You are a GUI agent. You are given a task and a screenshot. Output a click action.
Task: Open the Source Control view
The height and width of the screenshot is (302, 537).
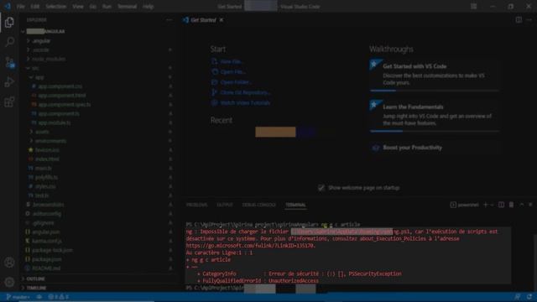click(x=9, y=62)
